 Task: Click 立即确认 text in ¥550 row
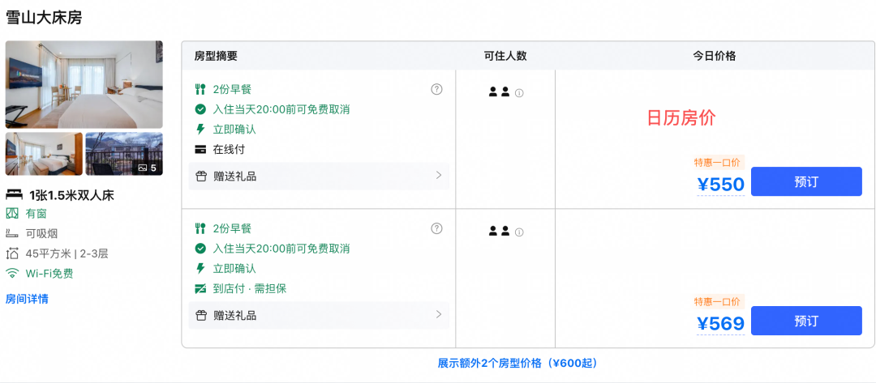[x=234, y=130]
